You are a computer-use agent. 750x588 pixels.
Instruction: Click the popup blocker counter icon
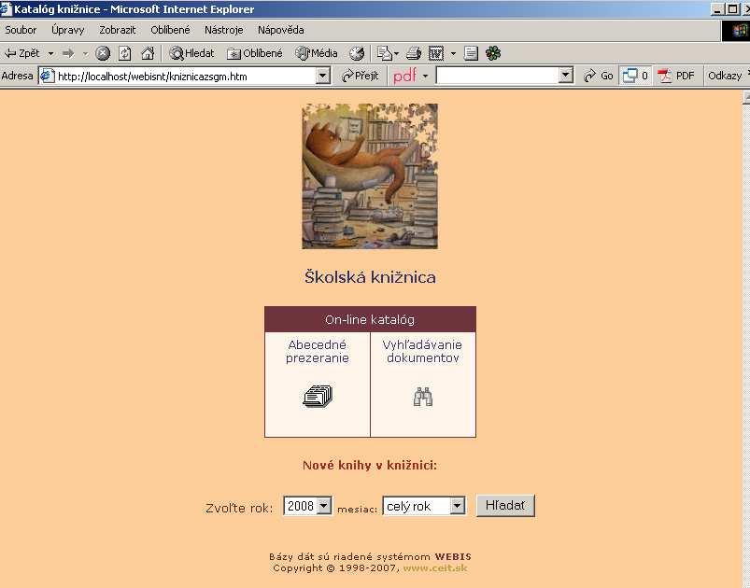click(x=635, y=76)
